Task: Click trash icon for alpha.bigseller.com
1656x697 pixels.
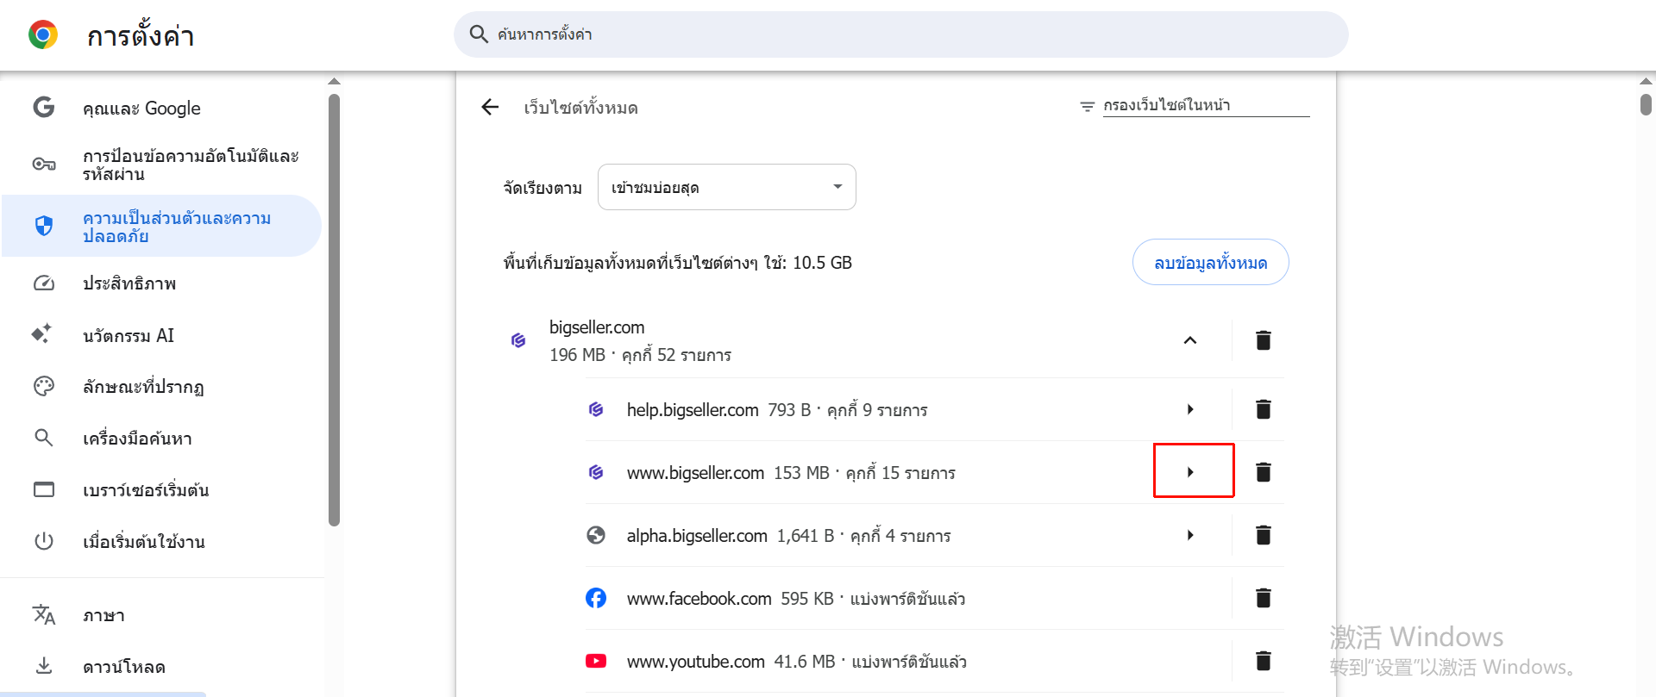Action: pyautogui.click(x=1263, y=535)
